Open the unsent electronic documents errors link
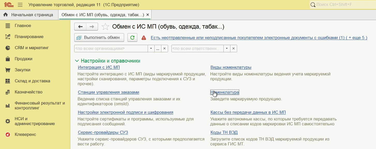Image resolution: width=376 pixels, height=149 pixels. click(259, 38)
